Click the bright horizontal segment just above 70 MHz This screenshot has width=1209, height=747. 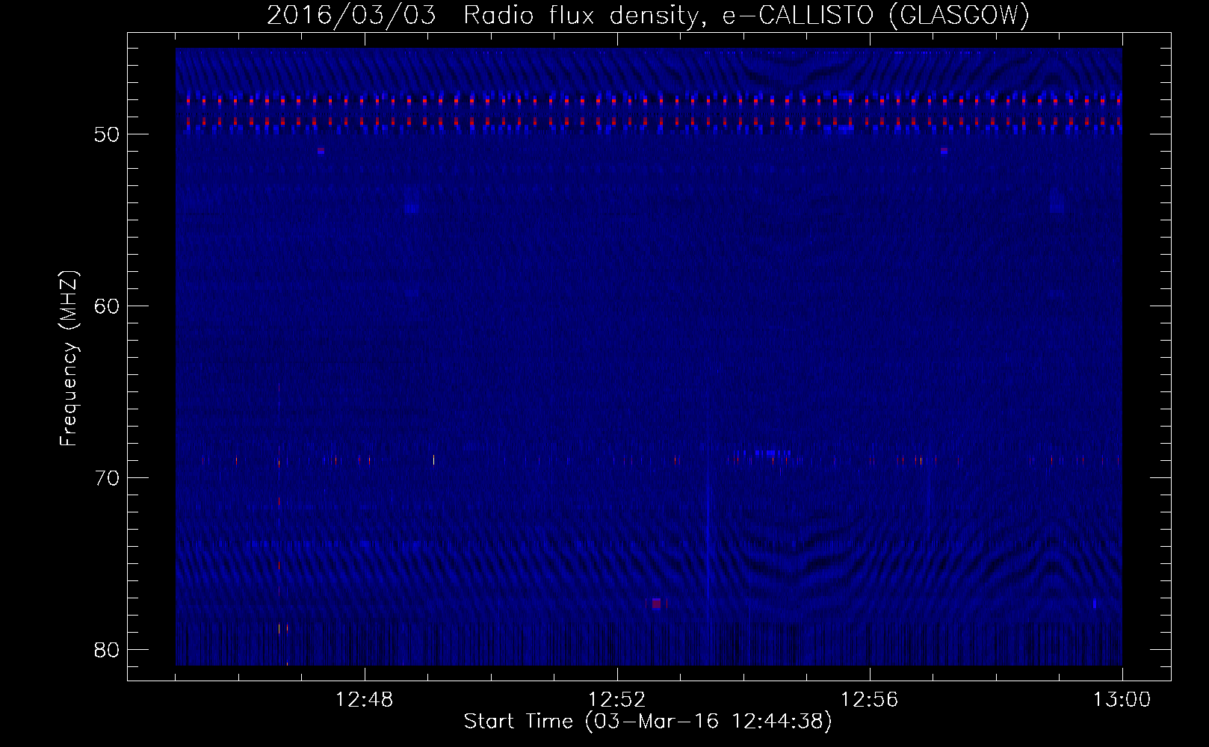(762, 453)
